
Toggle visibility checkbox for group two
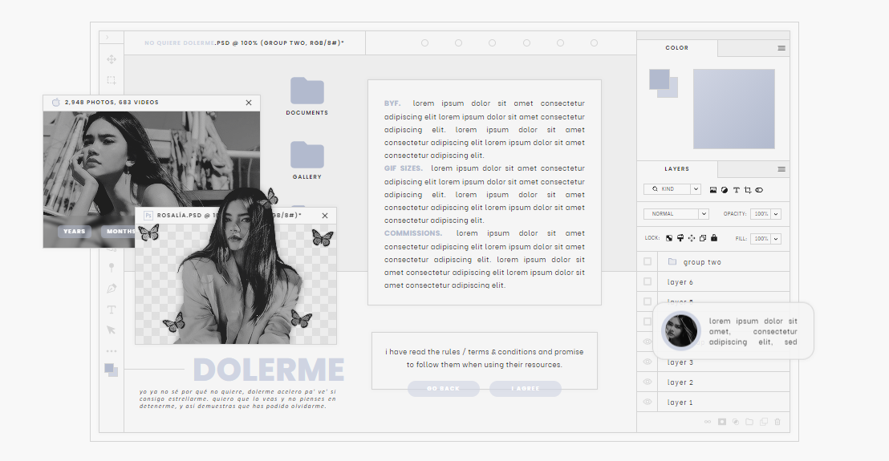647,261
